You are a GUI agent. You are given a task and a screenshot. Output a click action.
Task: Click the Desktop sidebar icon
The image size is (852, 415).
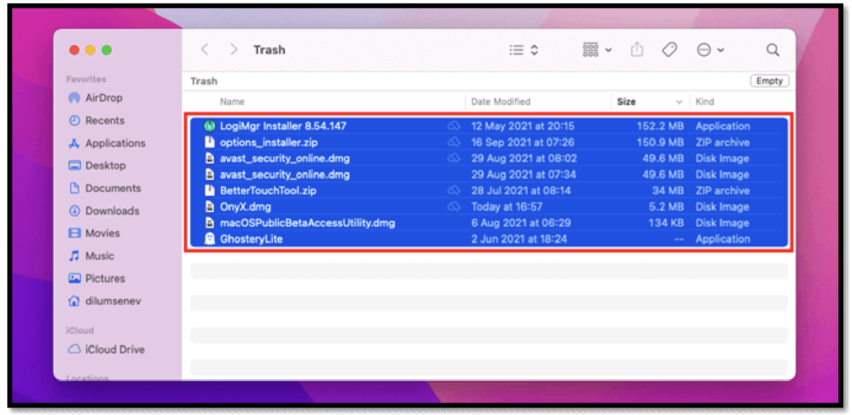coord(74,165)
